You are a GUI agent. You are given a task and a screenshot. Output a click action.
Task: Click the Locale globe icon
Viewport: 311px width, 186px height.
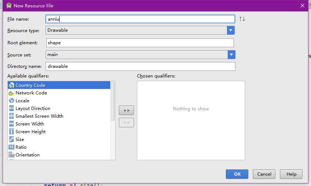pos(11,101)
